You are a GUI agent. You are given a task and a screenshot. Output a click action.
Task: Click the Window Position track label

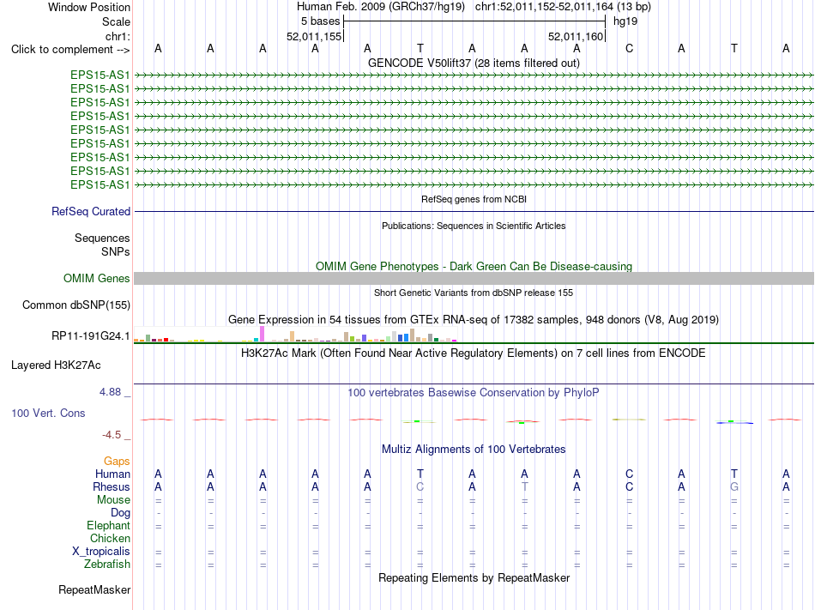pyautogui.click(x=89, y=7)
